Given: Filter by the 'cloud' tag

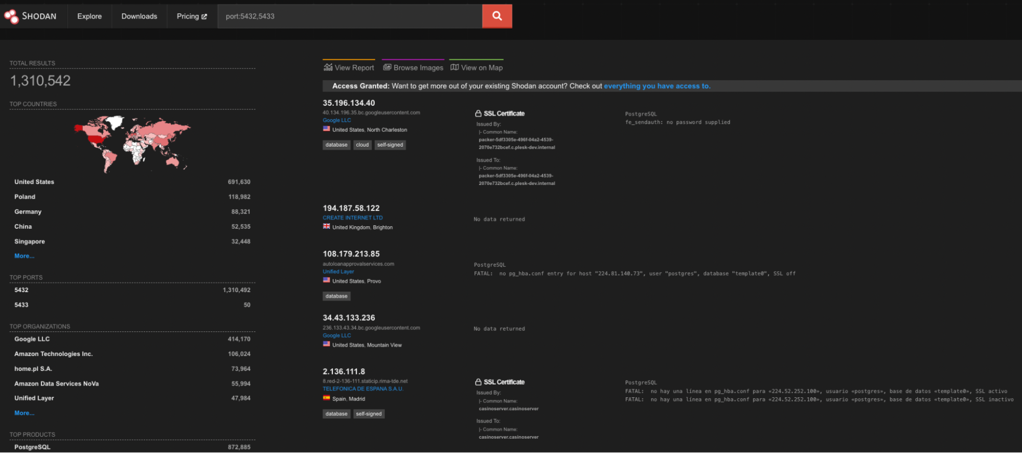Looking at the screenshot, I should coord(362,145).
